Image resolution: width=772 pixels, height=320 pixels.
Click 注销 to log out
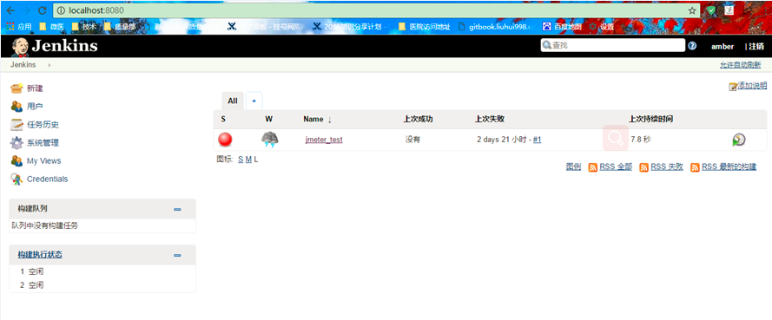(x=756, y=46)
